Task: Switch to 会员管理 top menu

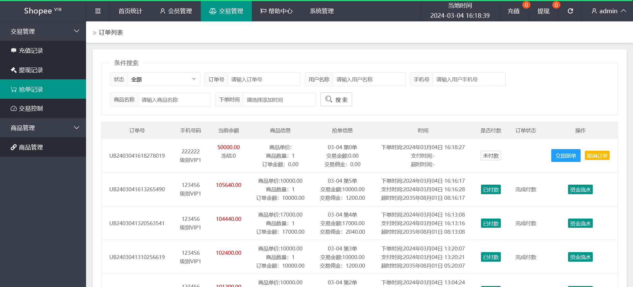Action: pyautogui.click(x=176, y=11)
